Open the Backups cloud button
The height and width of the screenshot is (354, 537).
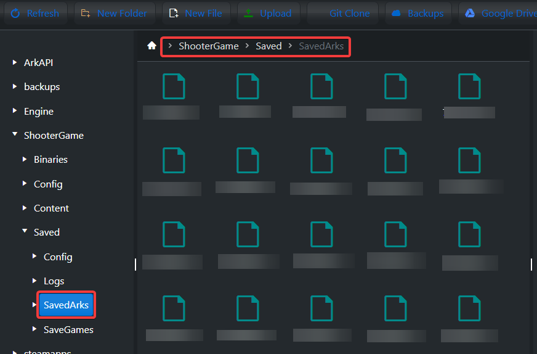pyautogui.click(x=418, y=14)
